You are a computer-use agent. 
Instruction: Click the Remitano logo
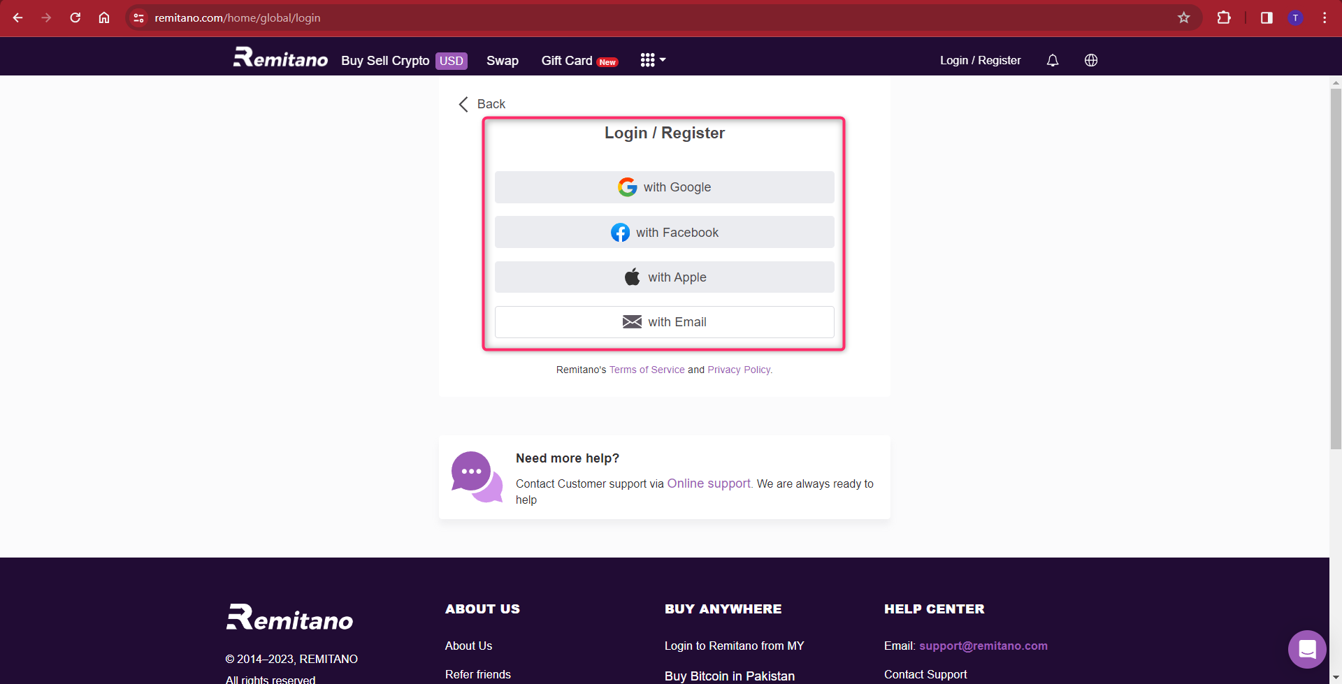(x=280, y=59)
